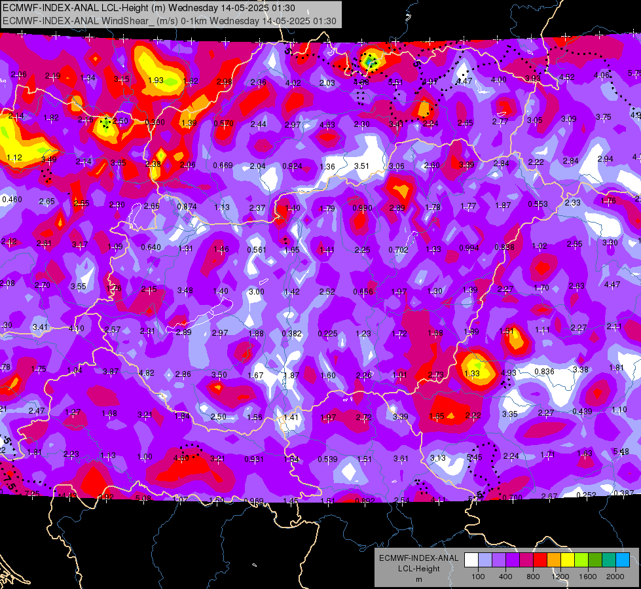641x589 pixels.
Task: Select the teal legend color swatch
Action: tap(609, 560)
